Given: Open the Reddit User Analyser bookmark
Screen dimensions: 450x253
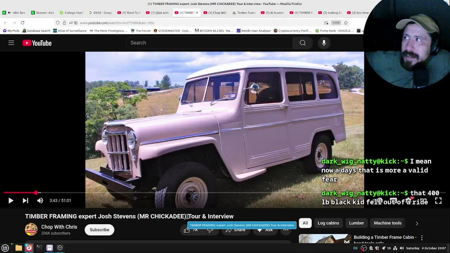Looking at the screenshot, I should (x=253, y=31).
